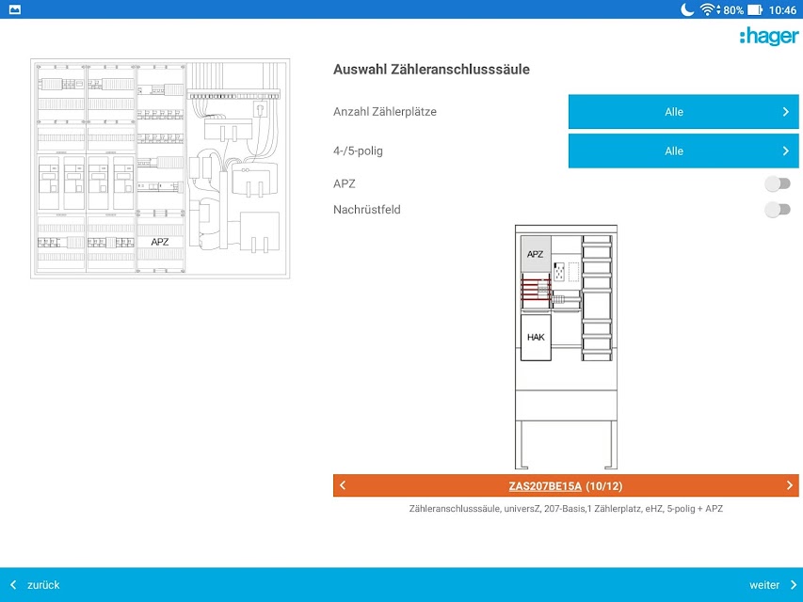Click the back chevron next to zurück
Viewport: 803px width, 602px height.
[x=13, y=584]
